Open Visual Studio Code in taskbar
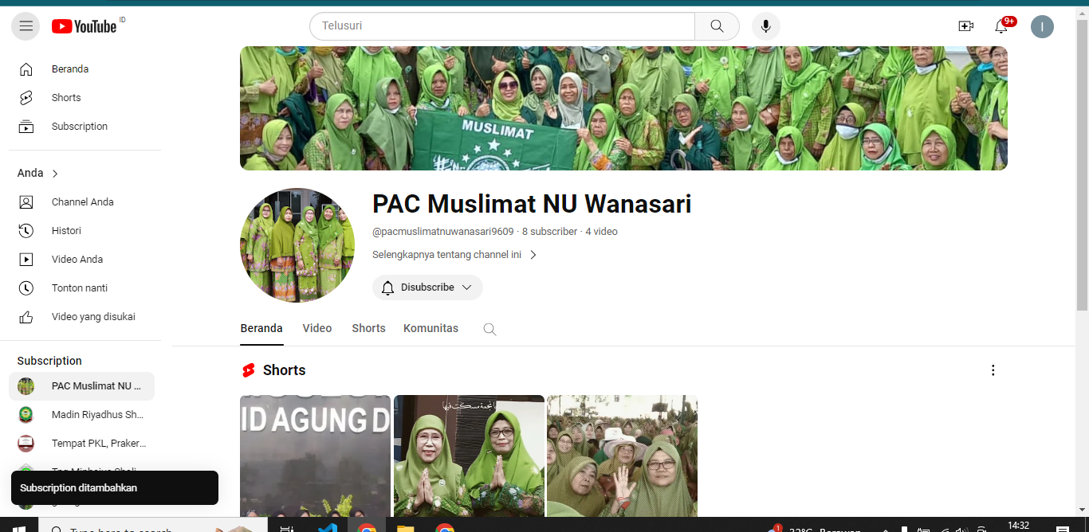Screen dimensions: 1089x532 (327, 527)
